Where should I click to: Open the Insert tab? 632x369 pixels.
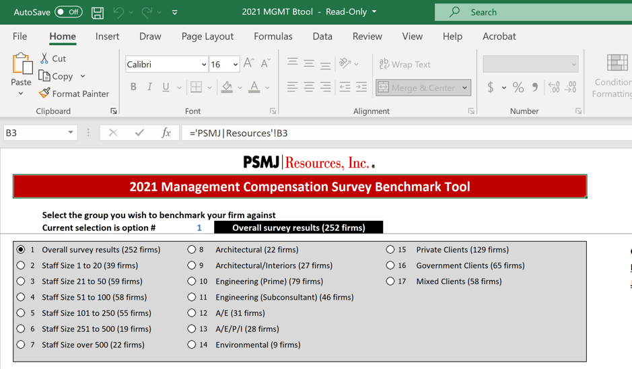(x=107, y=36)
